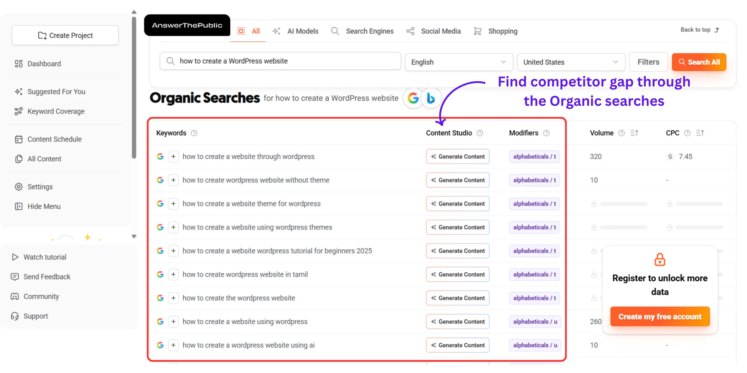
Task: Click volume value 320
Action: coord(596,156)
